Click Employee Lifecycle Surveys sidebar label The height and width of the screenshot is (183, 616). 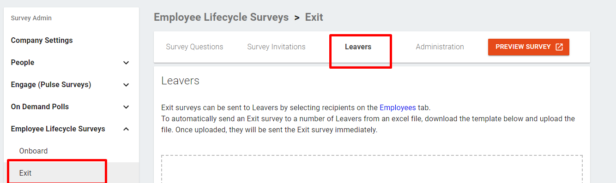click(58, 129)
